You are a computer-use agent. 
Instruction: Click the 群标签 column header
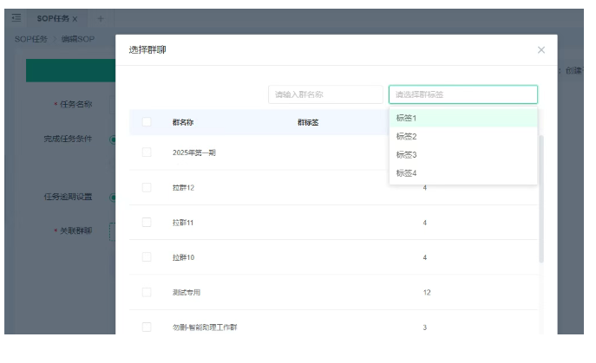point(308,122)
